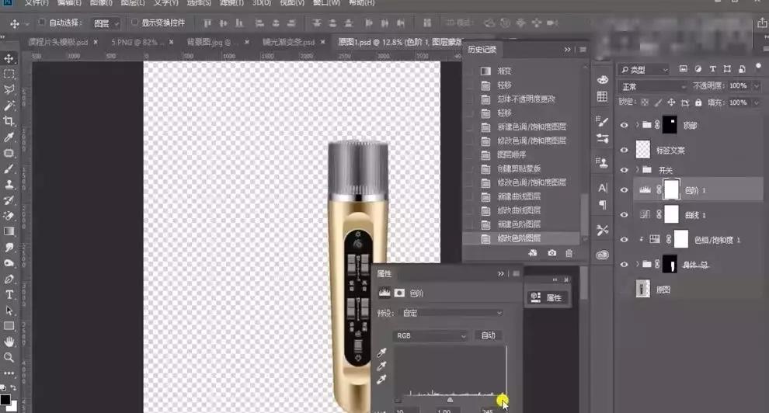
Task: Collapse the history panel with double arrows
Action: click(568, 50)
